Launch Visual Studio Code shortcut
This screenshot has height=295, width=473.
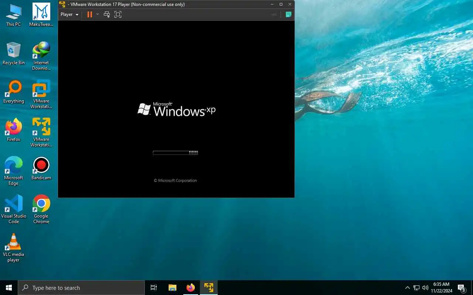coord(14,209)
